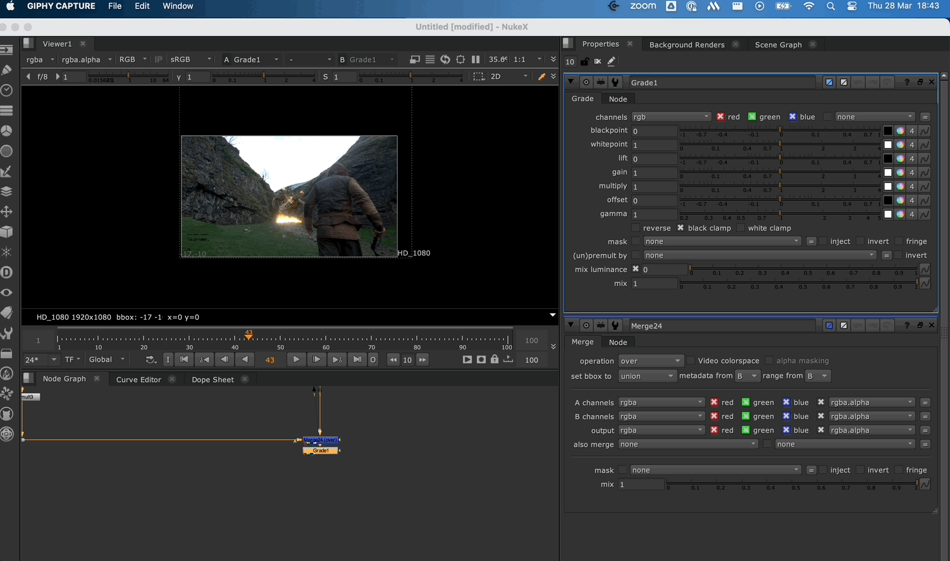
Task: Click the Transform nodes move icon
Action: point(7,212)
